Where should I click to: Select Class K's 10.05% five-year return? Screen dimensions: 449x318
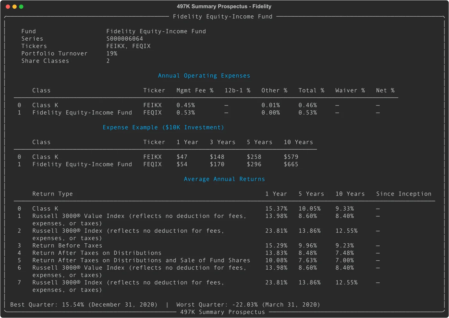tap(309, 208)
